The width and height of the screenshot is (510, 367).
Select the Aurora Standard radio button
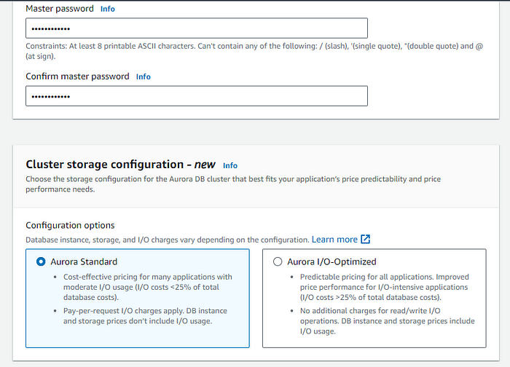[x=41, y=261]
